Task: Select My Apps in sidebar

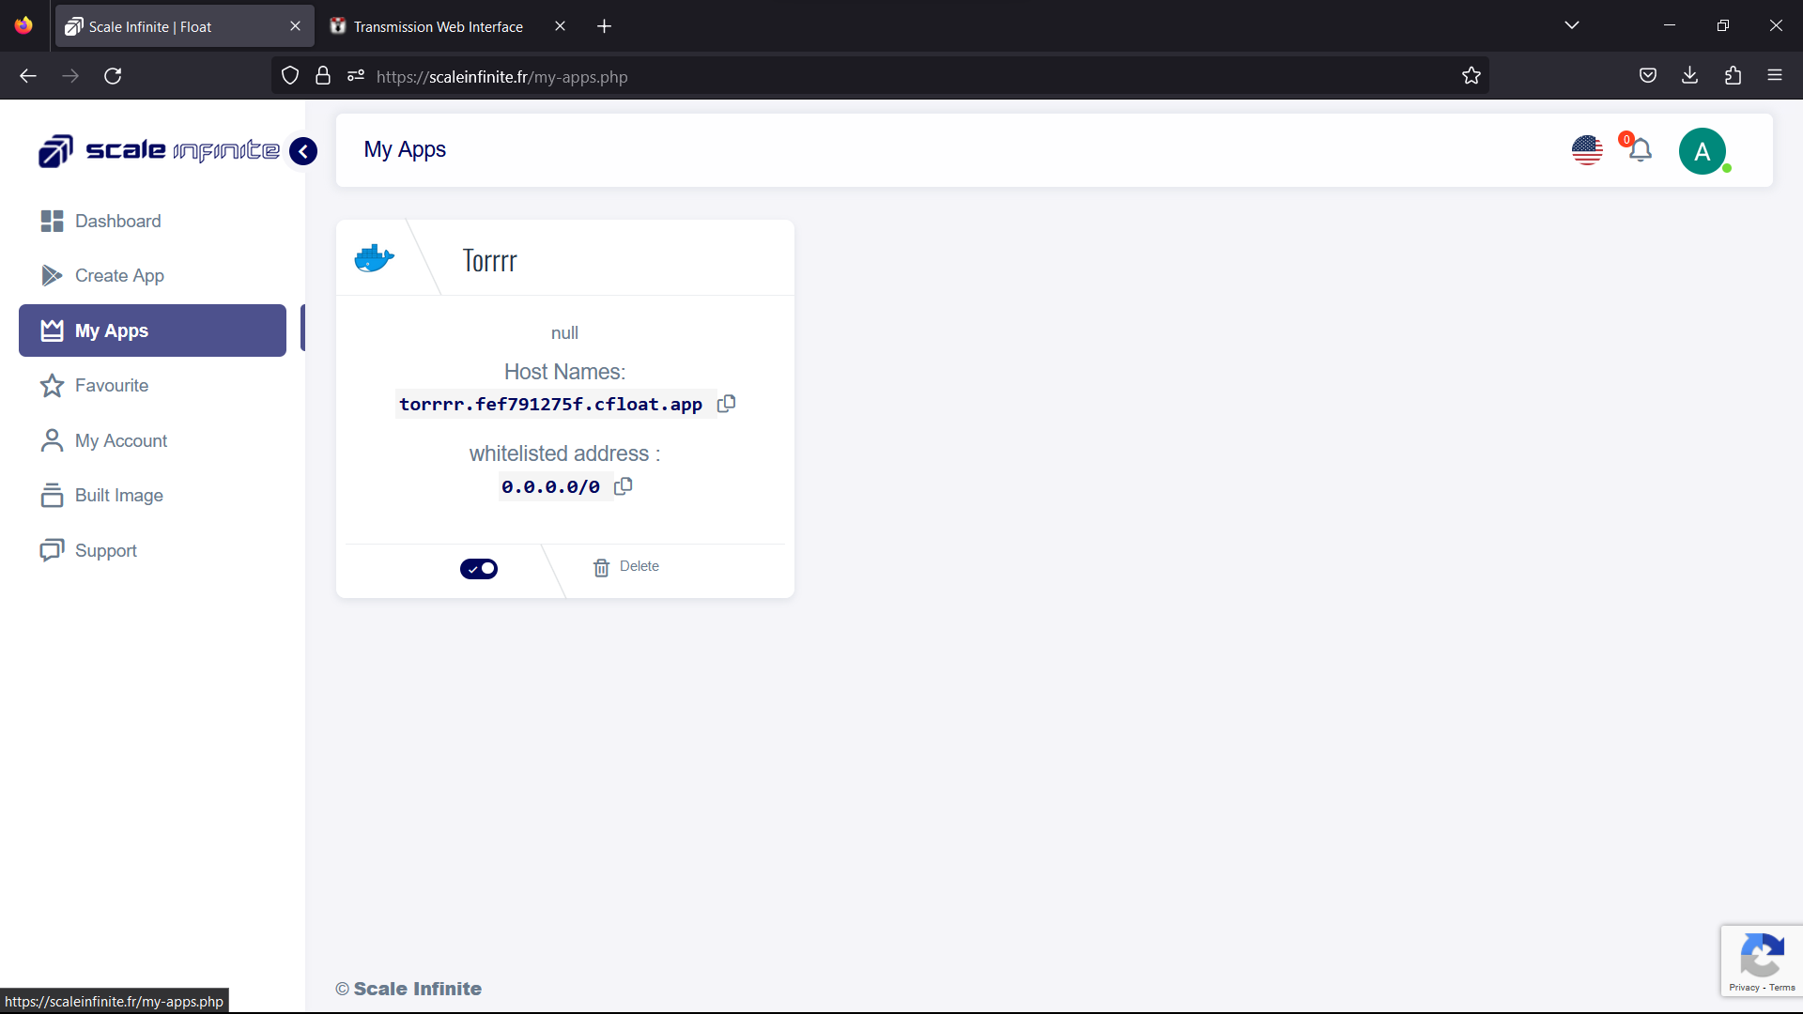Action: (152, 330)
